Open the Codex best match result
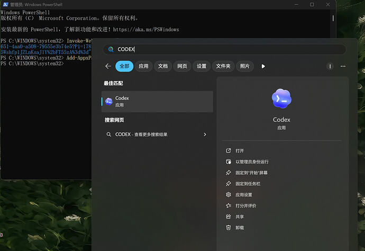Viewport: 365px width, 251px height. point(157,101)
